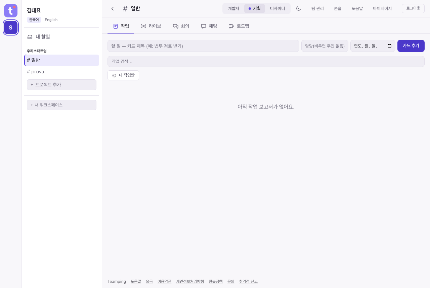Open the footer 취약점 신고 link

click(248, 282)
